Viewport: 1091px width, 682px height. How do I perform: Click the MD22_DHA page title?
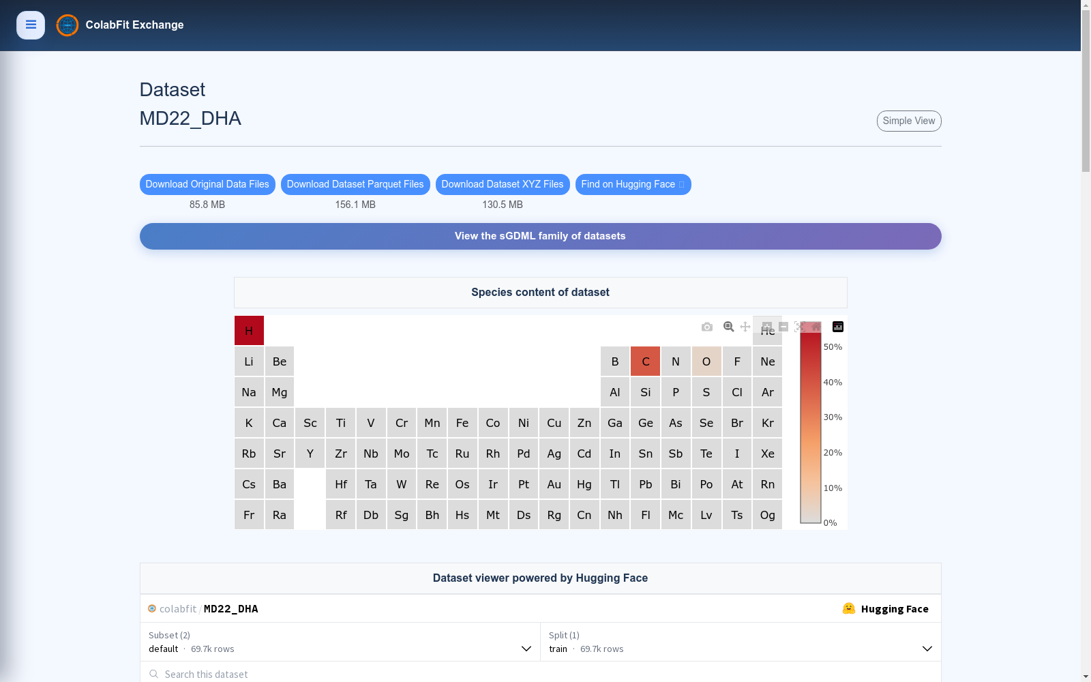point(190,119)
